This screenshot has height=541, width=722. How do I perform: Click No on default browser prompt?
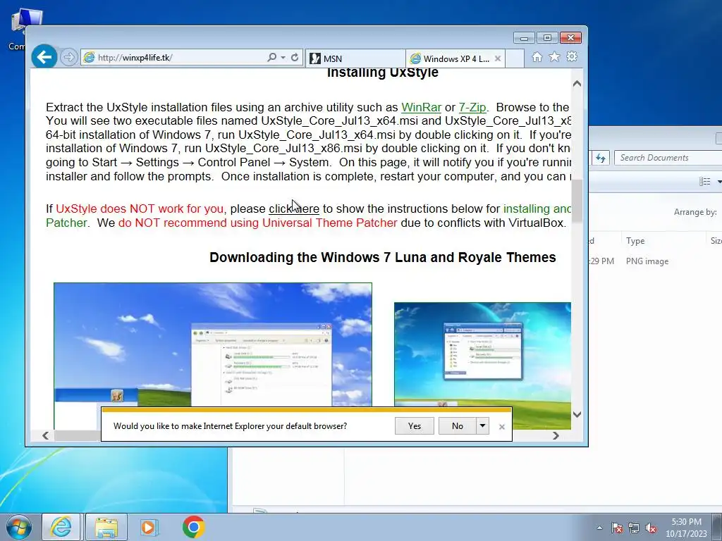(457, 426)
